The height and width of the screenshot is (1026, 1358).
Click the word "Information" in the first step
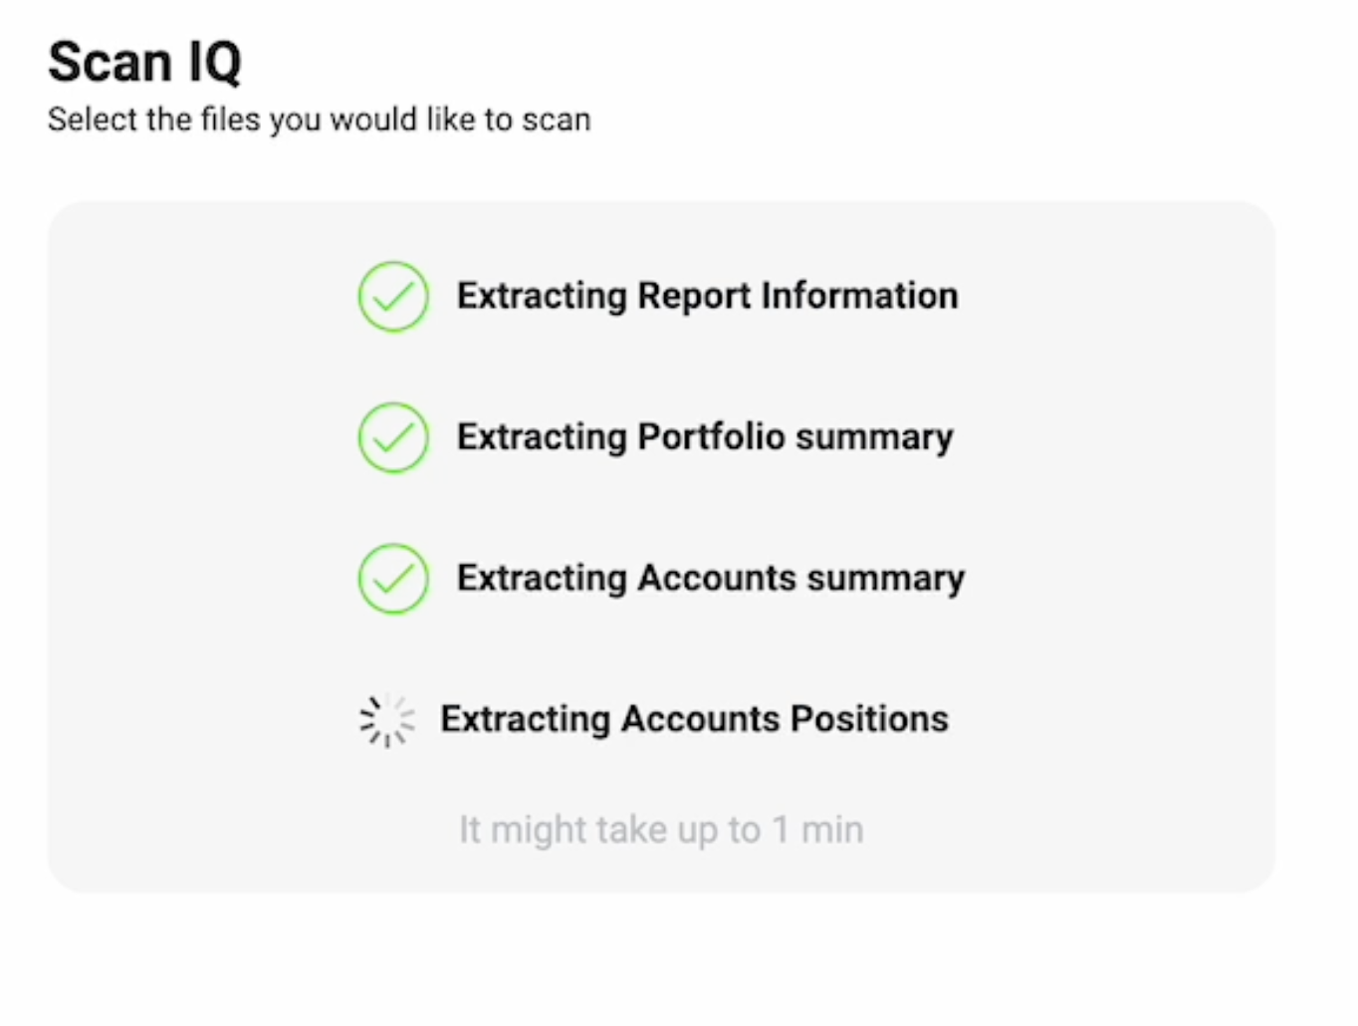(859, 296)
